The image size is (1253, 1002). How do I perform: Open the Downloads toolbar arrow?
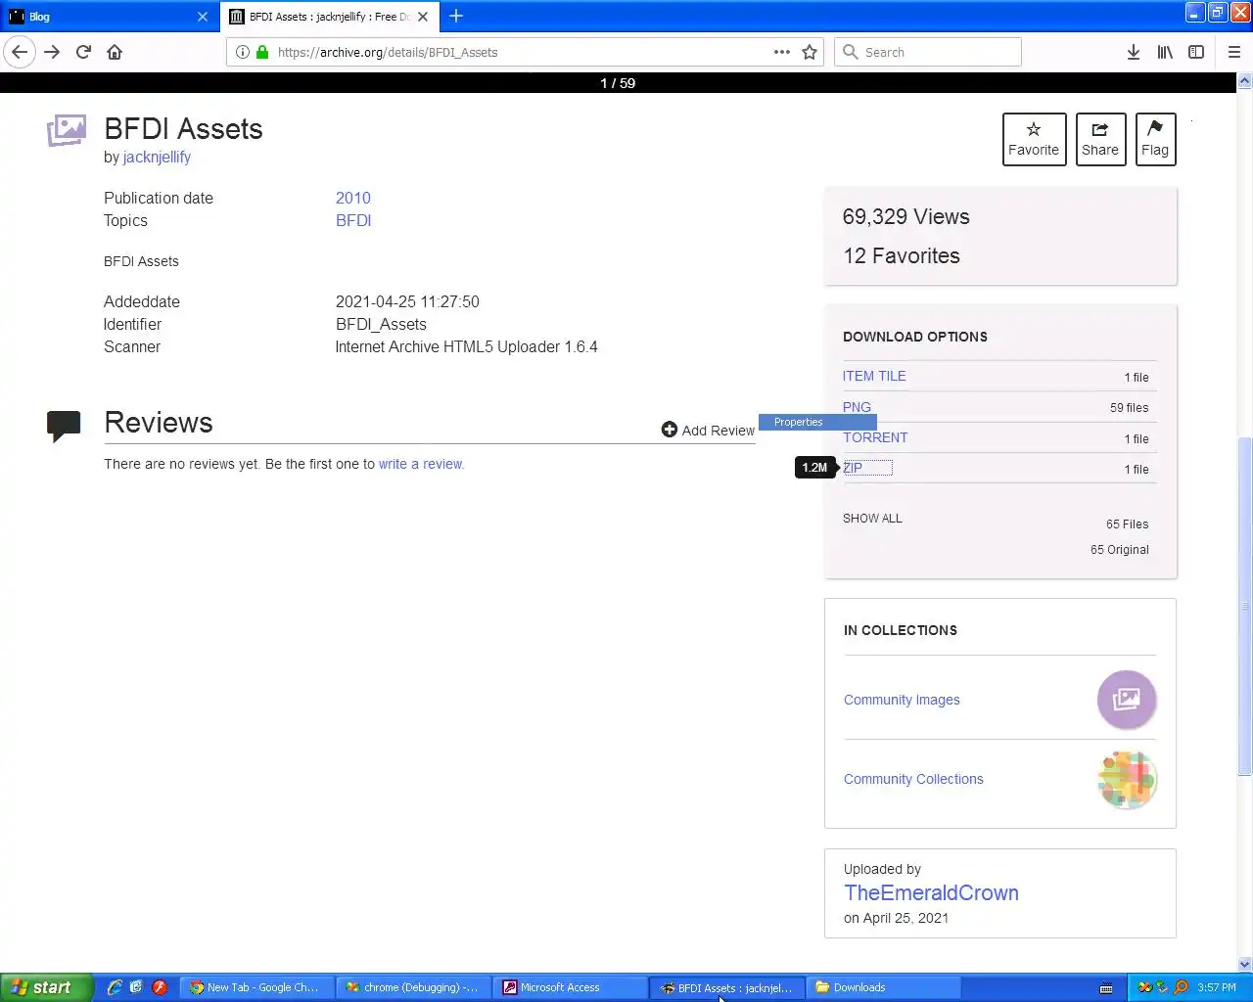click(x=1133, y=52)
